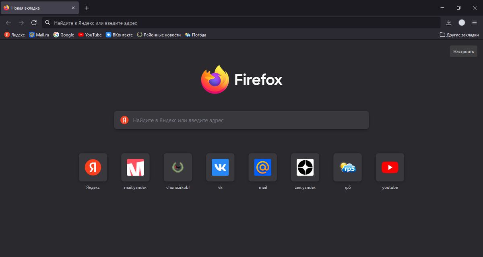Open the Firefox application menu
The image size is (483, 257).
(475, 22)
